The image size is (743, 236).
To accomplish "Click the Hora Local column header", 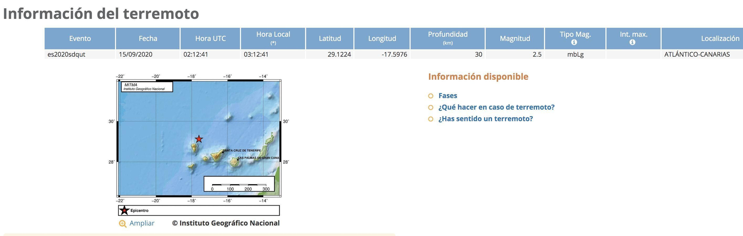I will (x=273, y=39).
